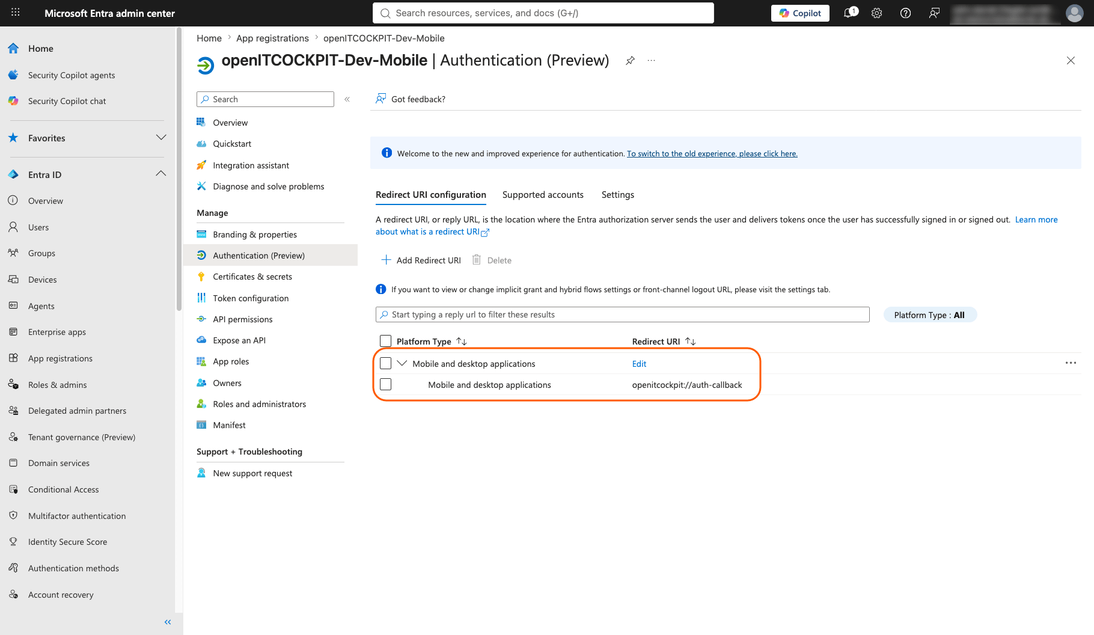Open Token configuration in Manage menu
The image size is (1094, 635).
[x=251, y=298]
